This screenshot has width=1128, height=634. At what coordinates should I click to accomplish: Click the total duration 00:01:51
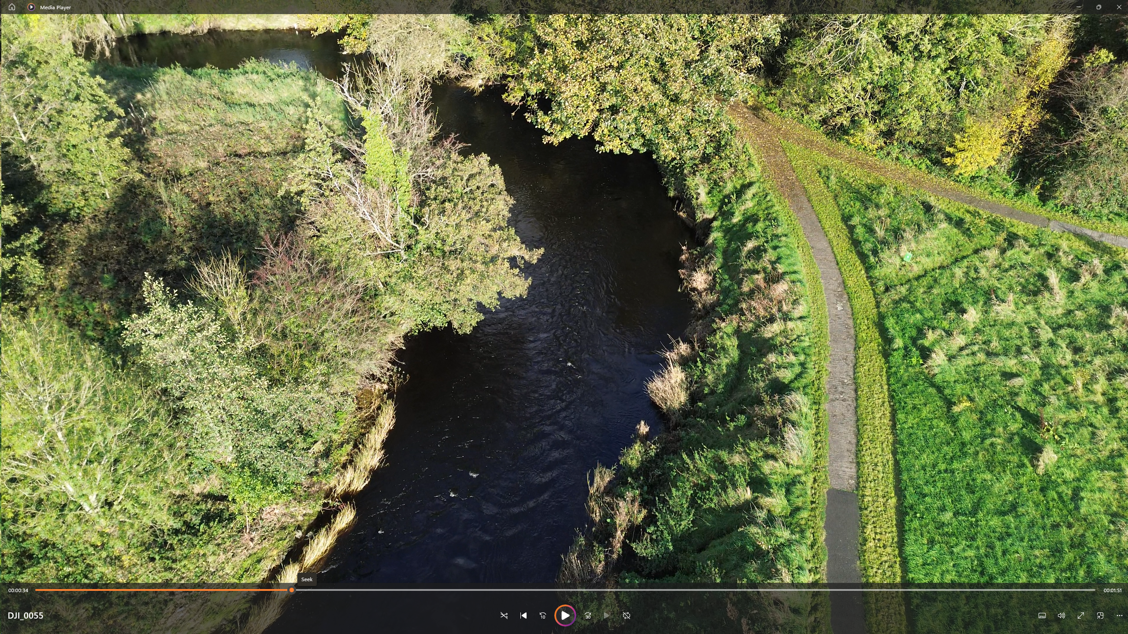1113,590
